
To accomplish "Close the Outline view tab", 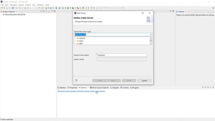I will (x=185, y=12).
